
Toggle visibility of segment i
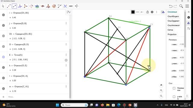[x=3, y=15]
